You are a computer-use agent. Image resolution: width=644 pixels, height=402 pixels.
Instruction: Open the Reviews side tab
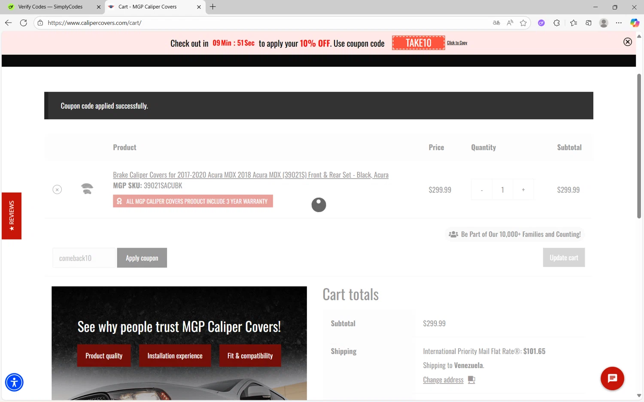point(12,216)
